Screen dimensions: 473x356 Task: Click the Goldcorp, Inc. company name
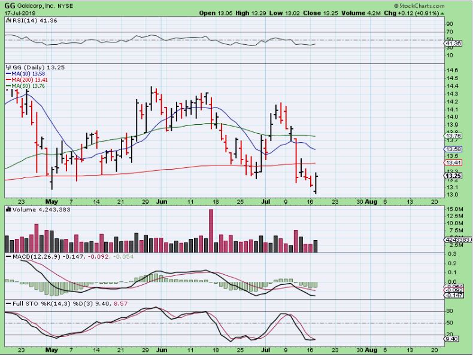[37, 6]
